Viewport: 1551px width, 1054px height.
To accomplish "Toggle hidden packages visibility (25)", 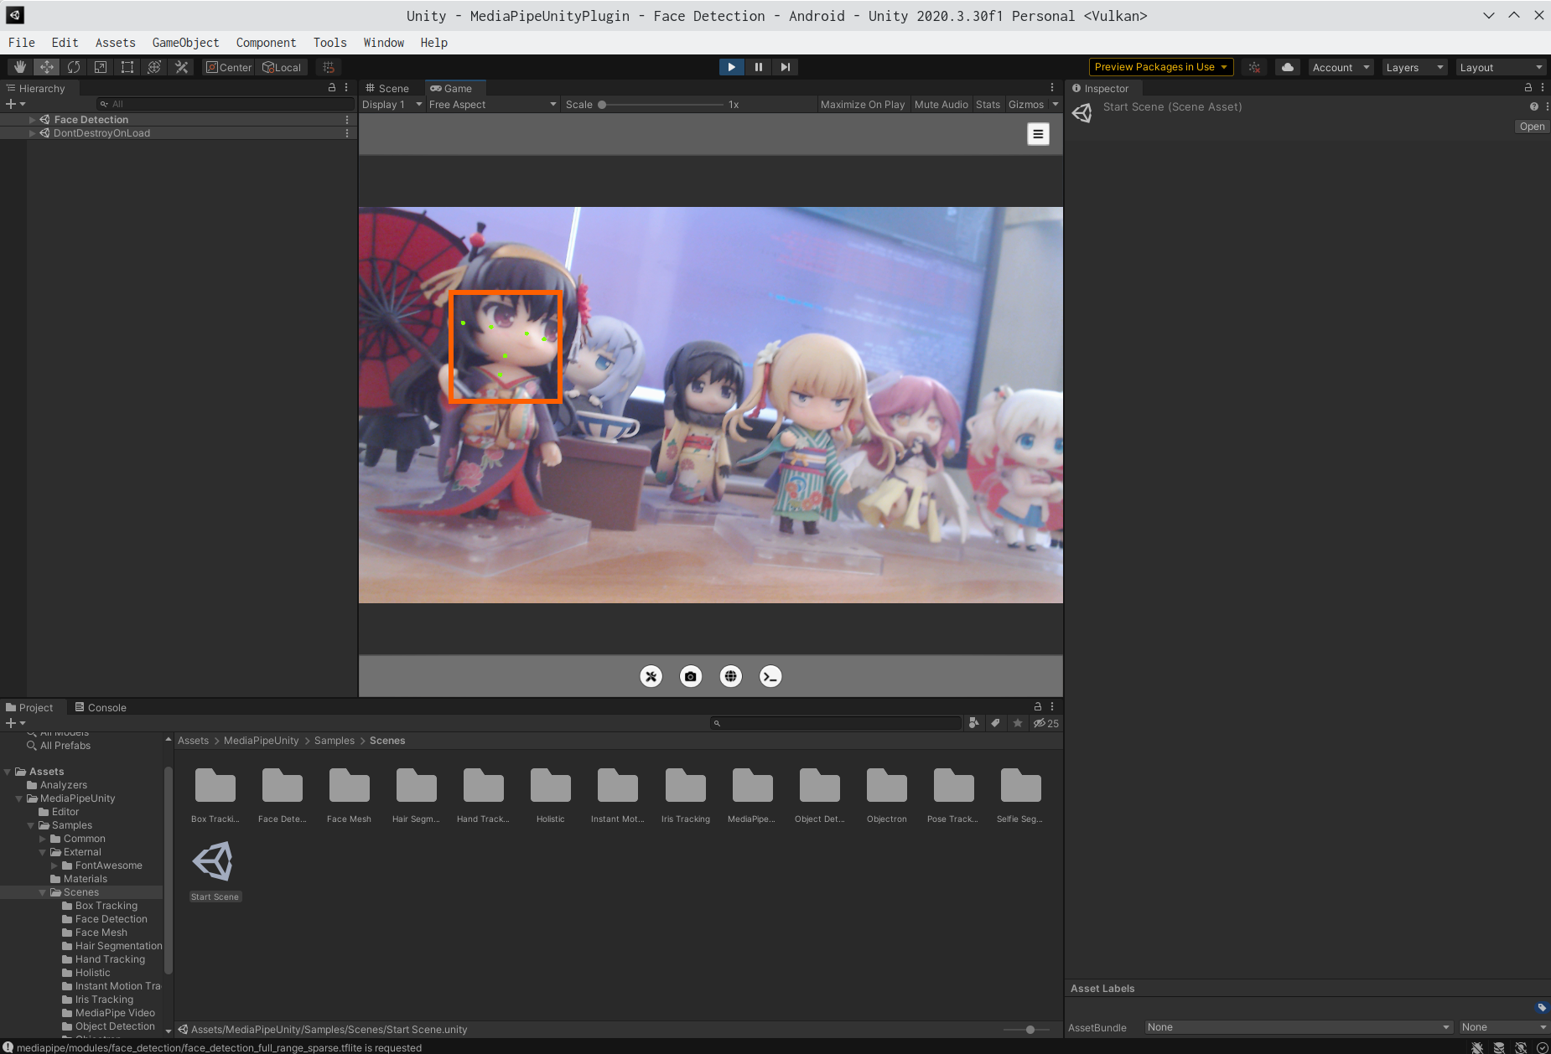I will point(1045,723).
